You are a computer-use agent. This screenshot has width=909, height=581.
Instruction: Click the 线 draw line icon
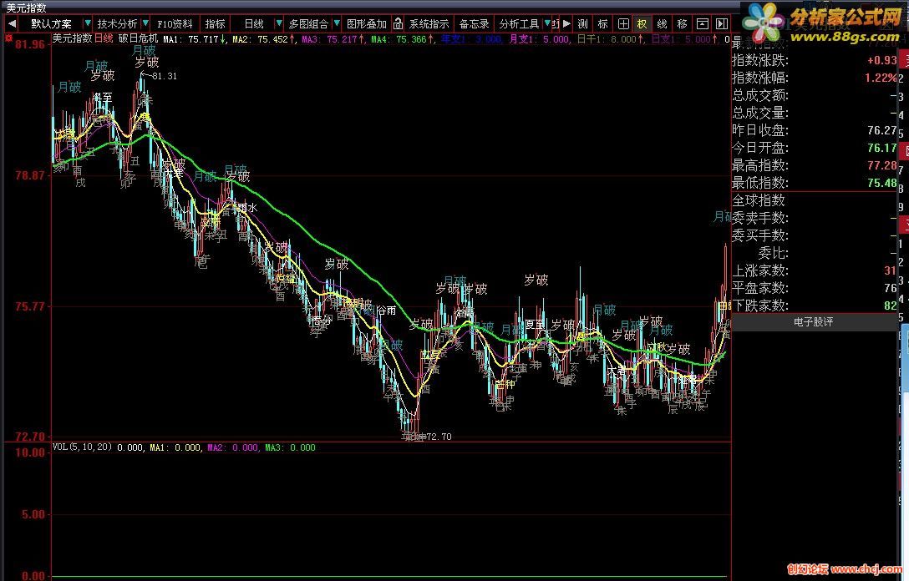[662, 23]
